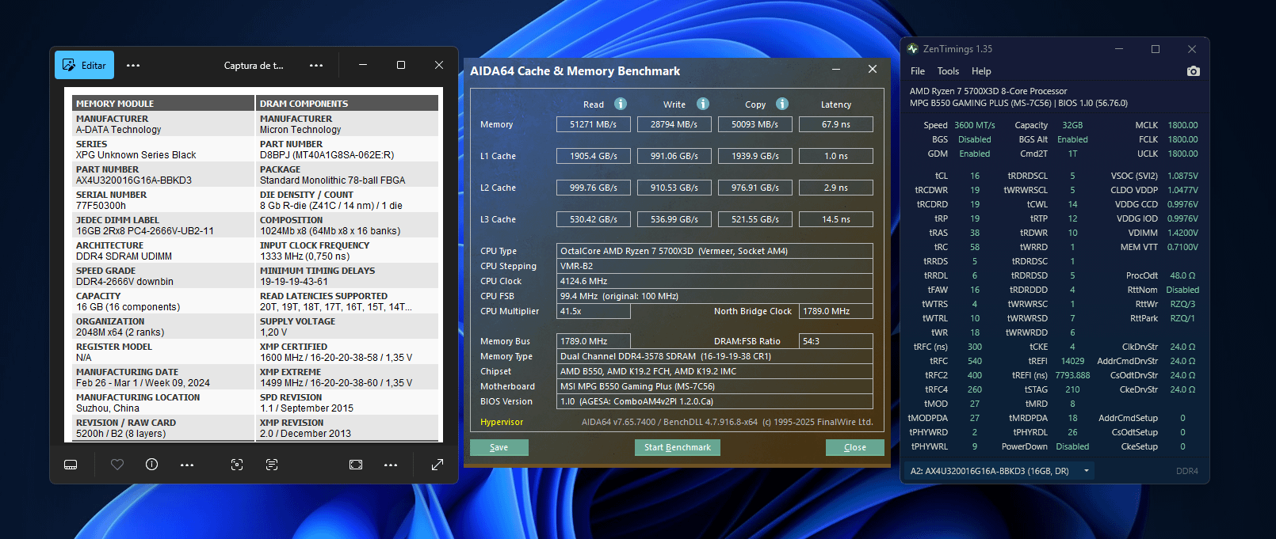Click the part number AX4U320016G16A-BBKD3 in the photo
Screen dimensions: 1276x539
(x=134, y=180)
